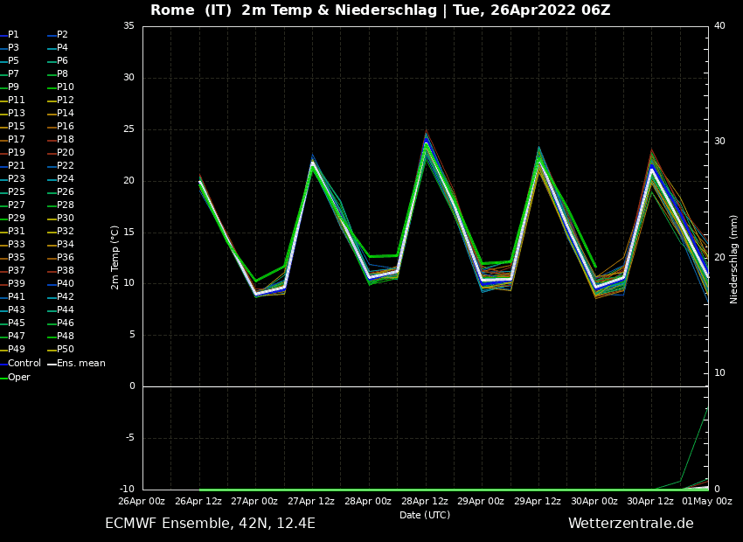Select the "26Apr 12z" date tick label
This screenshot has width=743, height=542.
click(x=199, y=501)
